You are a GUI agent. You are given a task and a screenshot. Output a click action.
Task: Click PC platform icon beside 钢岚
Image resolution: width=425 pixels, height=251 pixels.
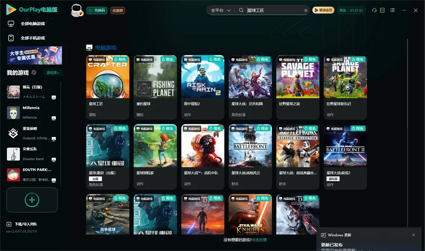pyautogui.click(x=54, y=98)
